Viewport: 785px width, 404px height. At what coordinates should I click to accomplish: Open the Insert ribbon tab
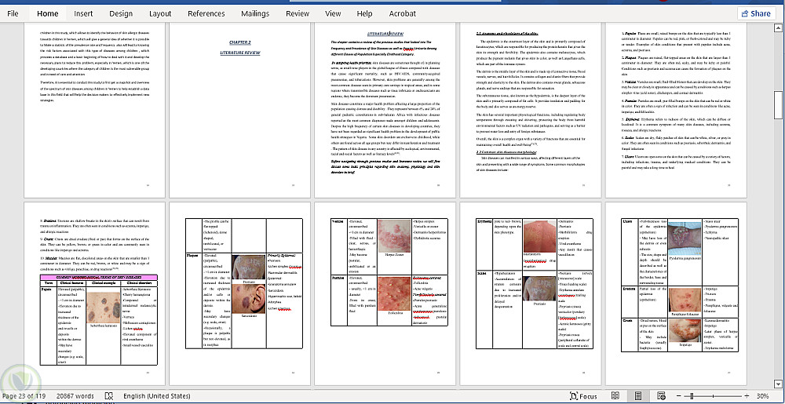pos(84,13)
